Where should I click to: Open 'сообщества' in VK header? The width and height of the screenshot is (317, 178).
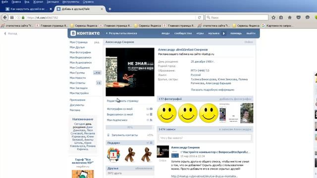point(183,33)
